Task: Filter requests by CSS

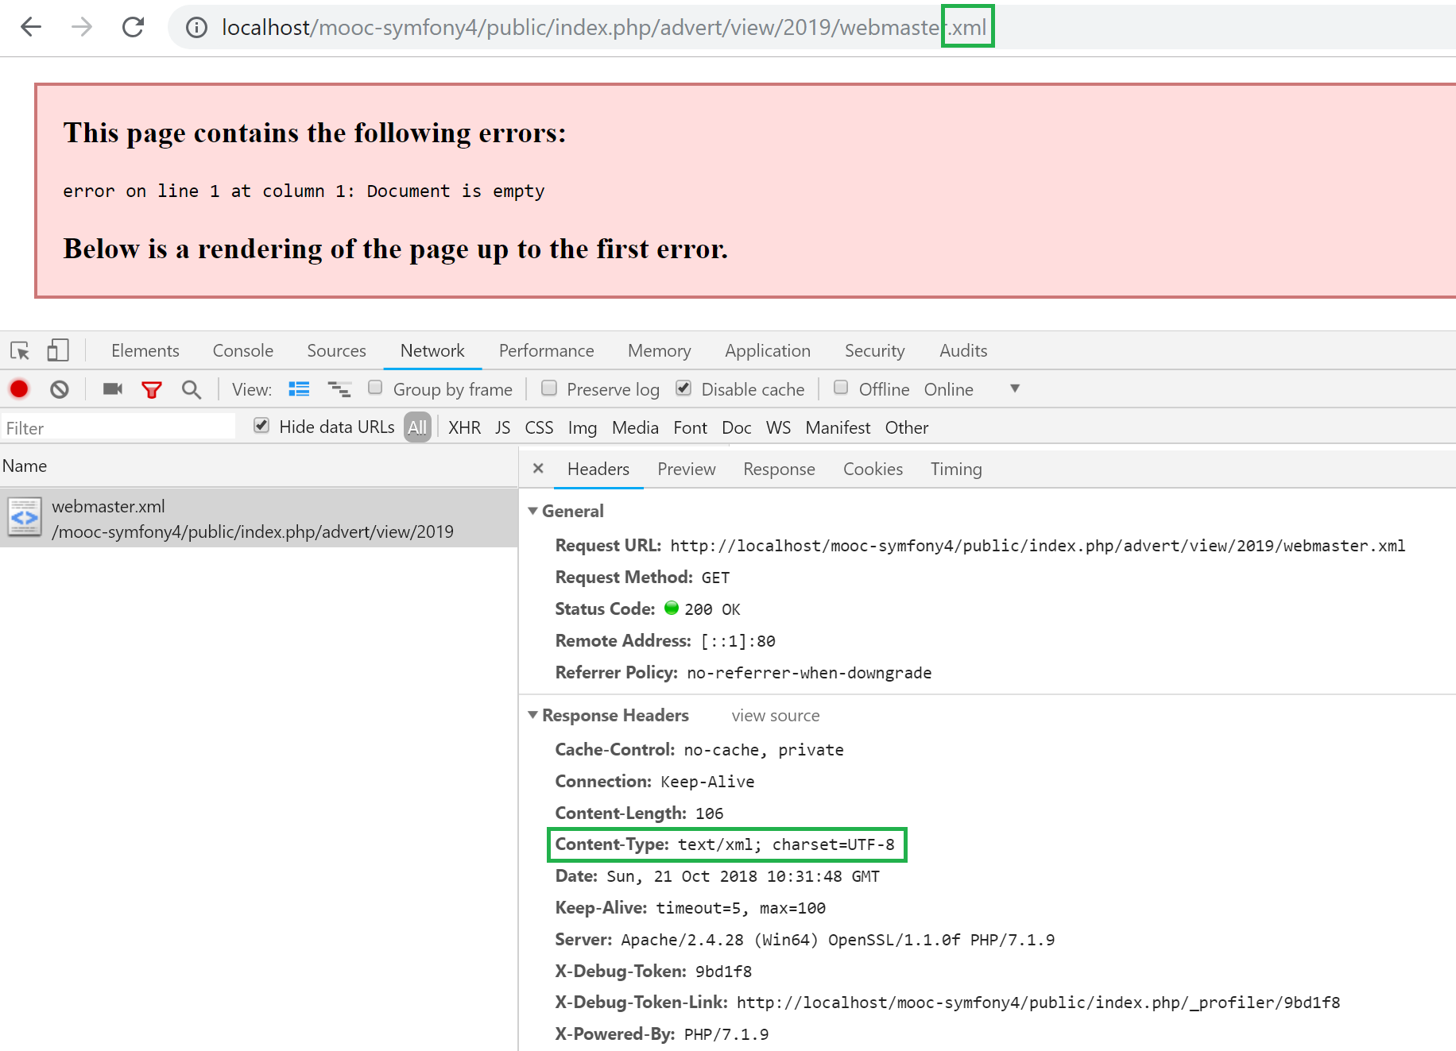Action: click(539, 427)
